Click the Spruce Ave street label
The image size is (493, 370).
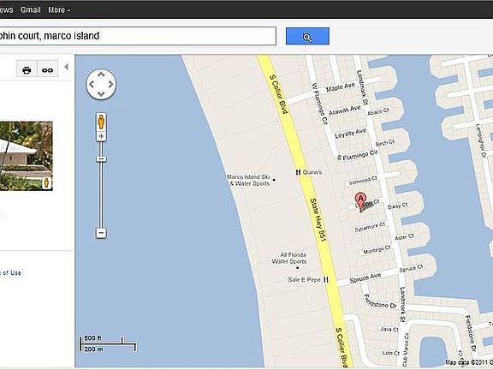(365, 278)
